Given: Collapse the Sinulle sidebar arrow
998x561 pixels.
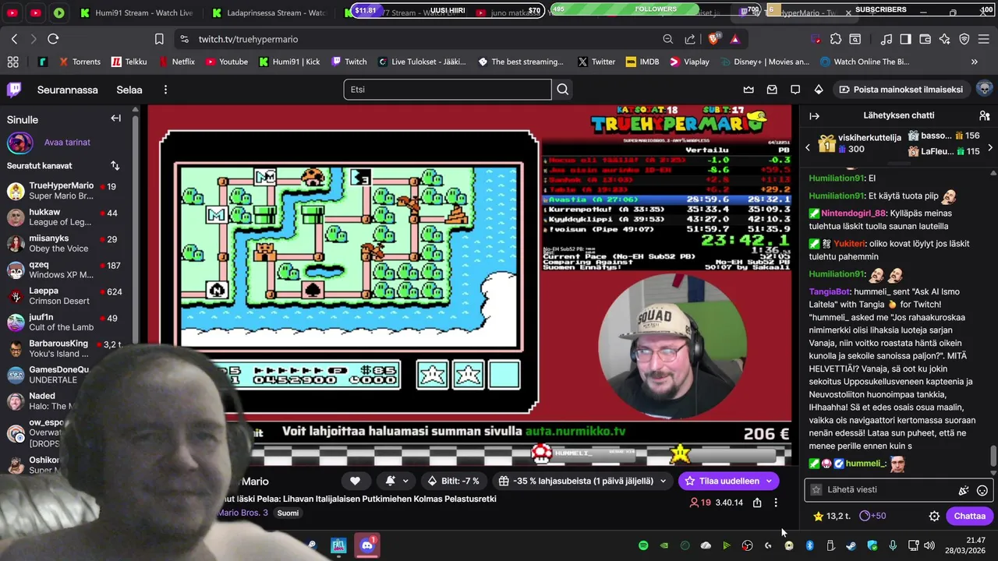Looking at the screenshot, I should [x=115, y=118].
